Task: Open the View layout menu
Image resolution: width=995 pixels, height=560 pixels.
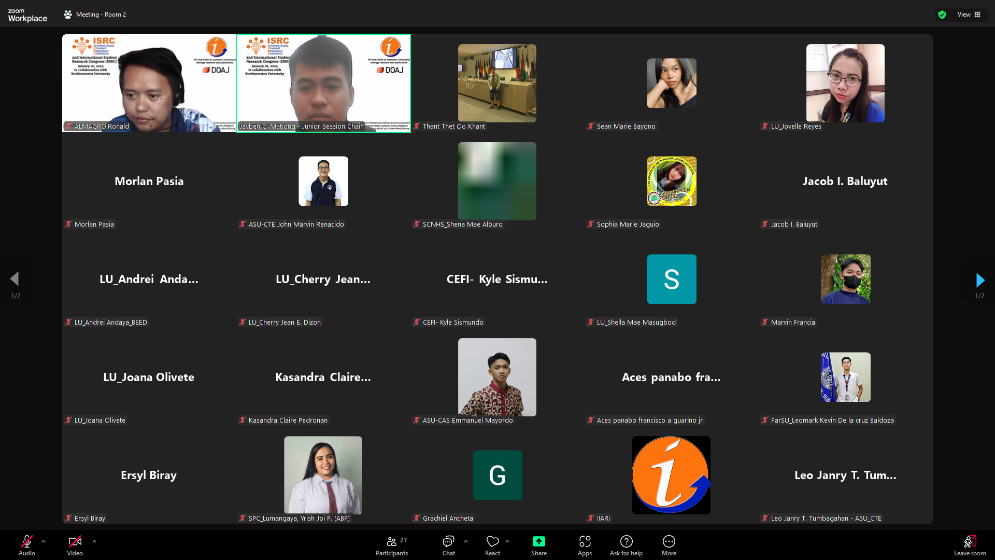Action: [x=969, y=15]
